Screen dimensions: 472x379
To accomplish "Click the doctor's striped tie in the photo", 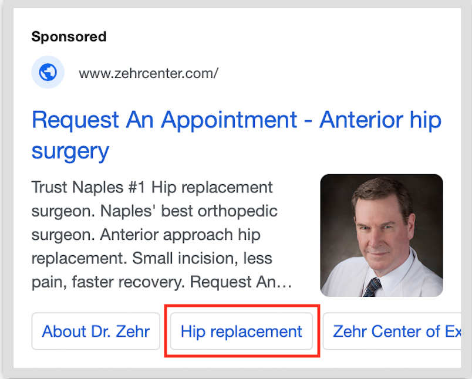I will click(x=372, y=287).
